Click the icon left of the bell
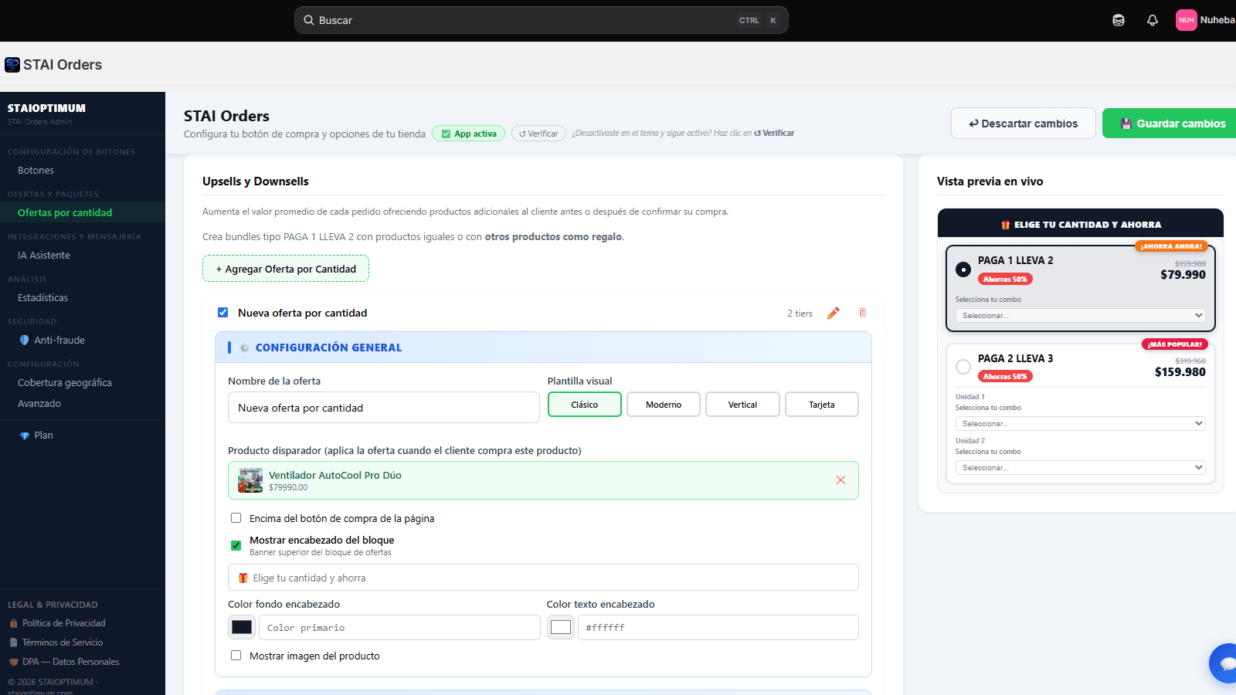The height and width of the screenshot is (695, 1236). point(1119,20)
